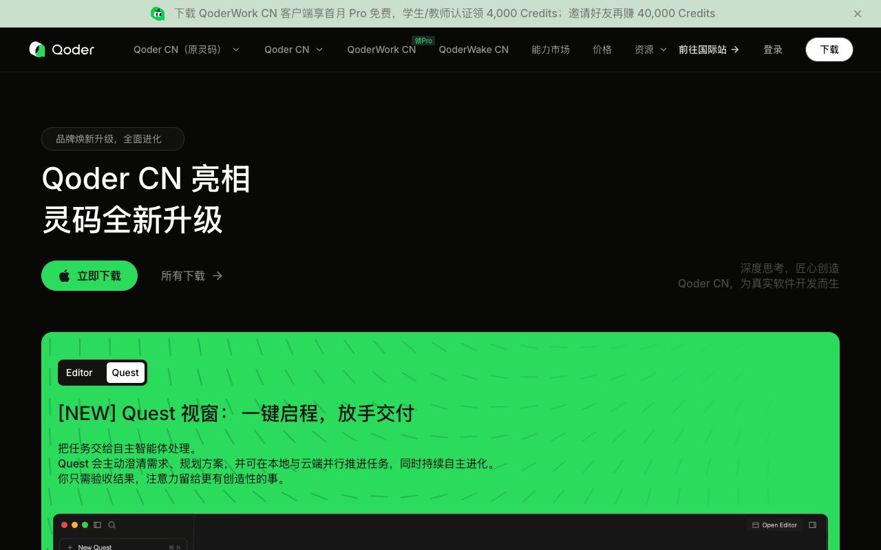Click the arrow next to 所有下载
881x550 pixels.
[x=217, y=276]
